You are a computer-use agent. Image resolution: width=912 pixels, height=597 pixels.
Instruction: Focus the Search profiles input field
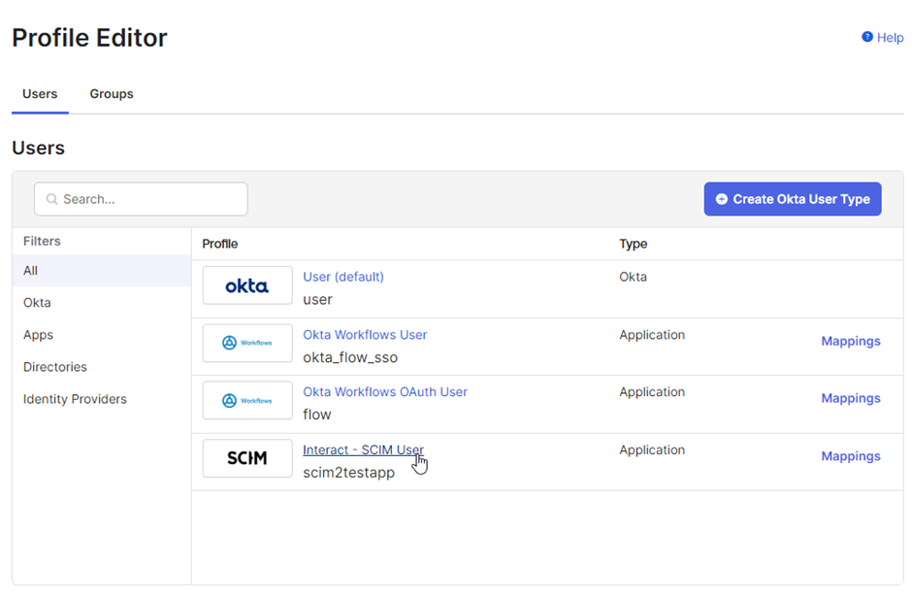[x=141, y=199]
